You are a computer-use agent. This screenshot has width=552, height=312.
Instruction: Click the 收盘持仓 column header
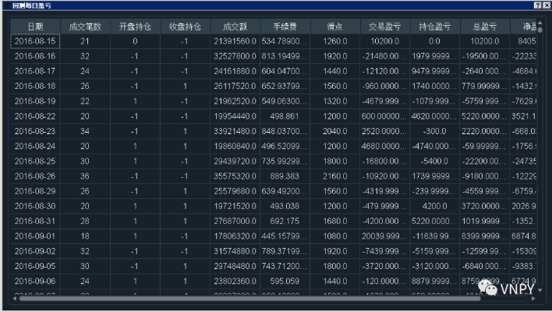click(x=184, y=27)
